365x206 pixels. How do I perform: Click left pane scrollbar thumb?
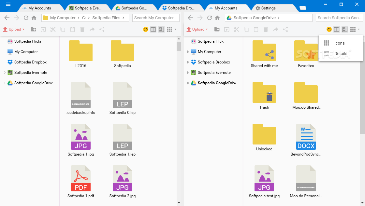pos(179,46)
